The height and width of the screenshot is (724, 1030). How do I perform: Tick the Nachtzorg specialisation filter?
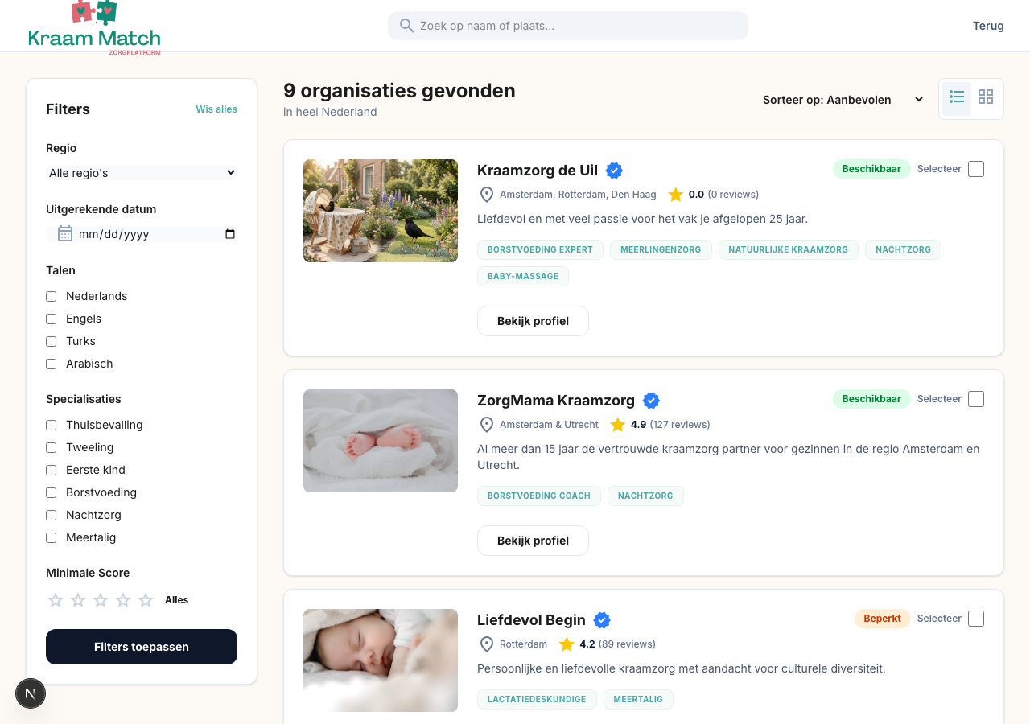[x=51, y=515]
